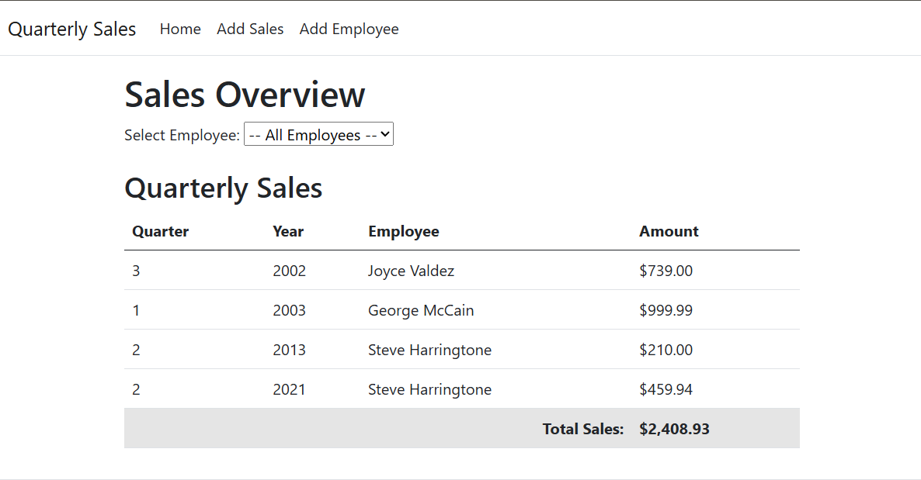
Task: Open the Add Sales page
Action: 250,29
